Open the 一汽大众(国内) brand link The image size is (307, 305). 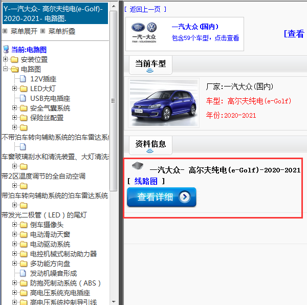tap(195, 27)
